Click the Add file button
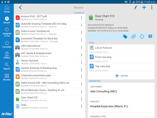This screenshot has height=118, width=157. click(121, 76)
